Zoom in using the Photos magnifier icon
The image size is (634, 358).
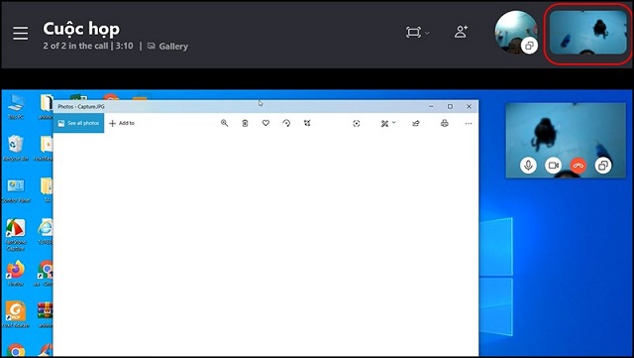point(225,123)
